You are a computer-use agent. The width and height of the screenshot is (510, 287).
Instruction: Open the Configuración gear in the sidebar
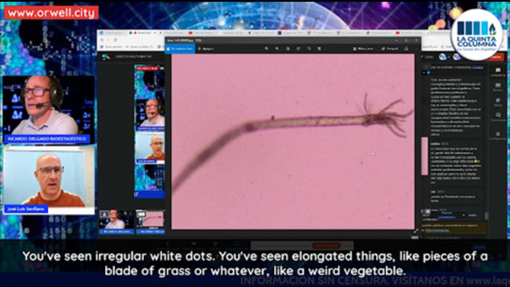tap(498, 136)
